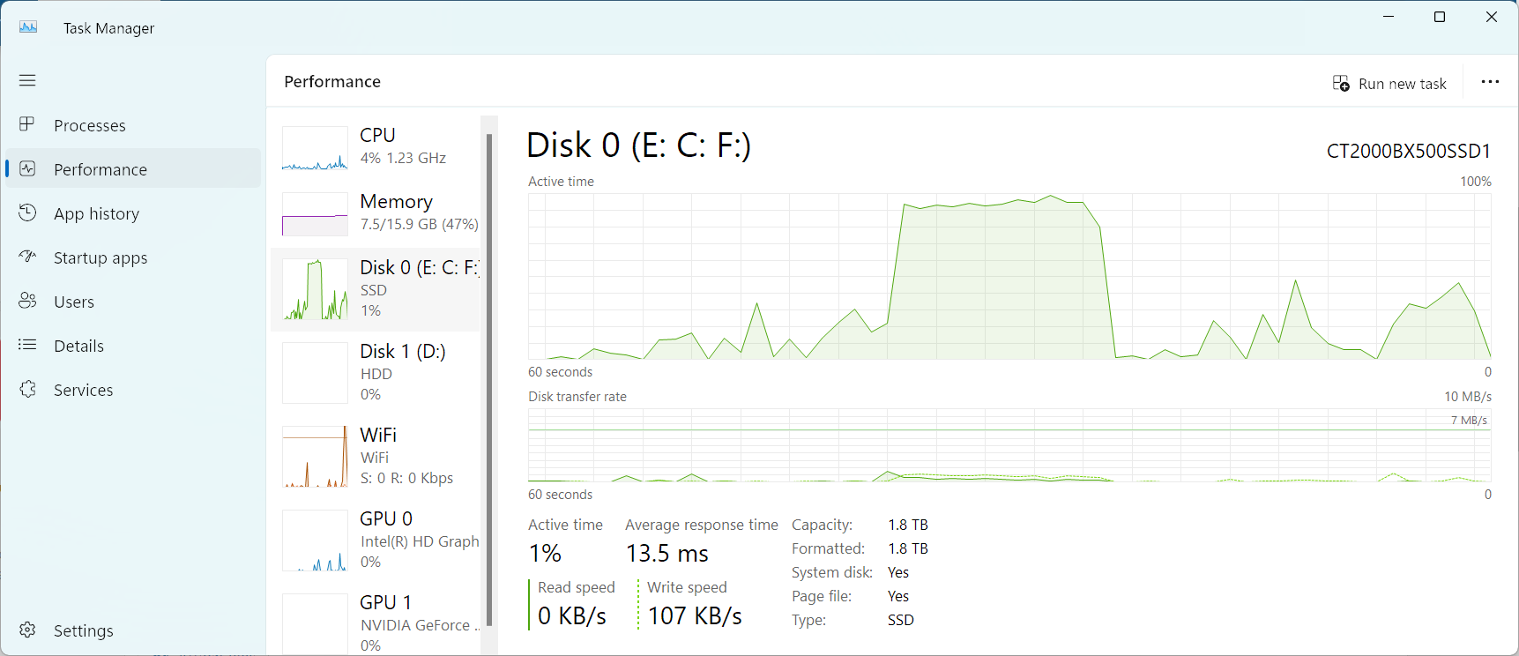1519x656 pixels.
Task: Click the Processes grid icon
Action: pyautogui.click(x=27, y=124)
